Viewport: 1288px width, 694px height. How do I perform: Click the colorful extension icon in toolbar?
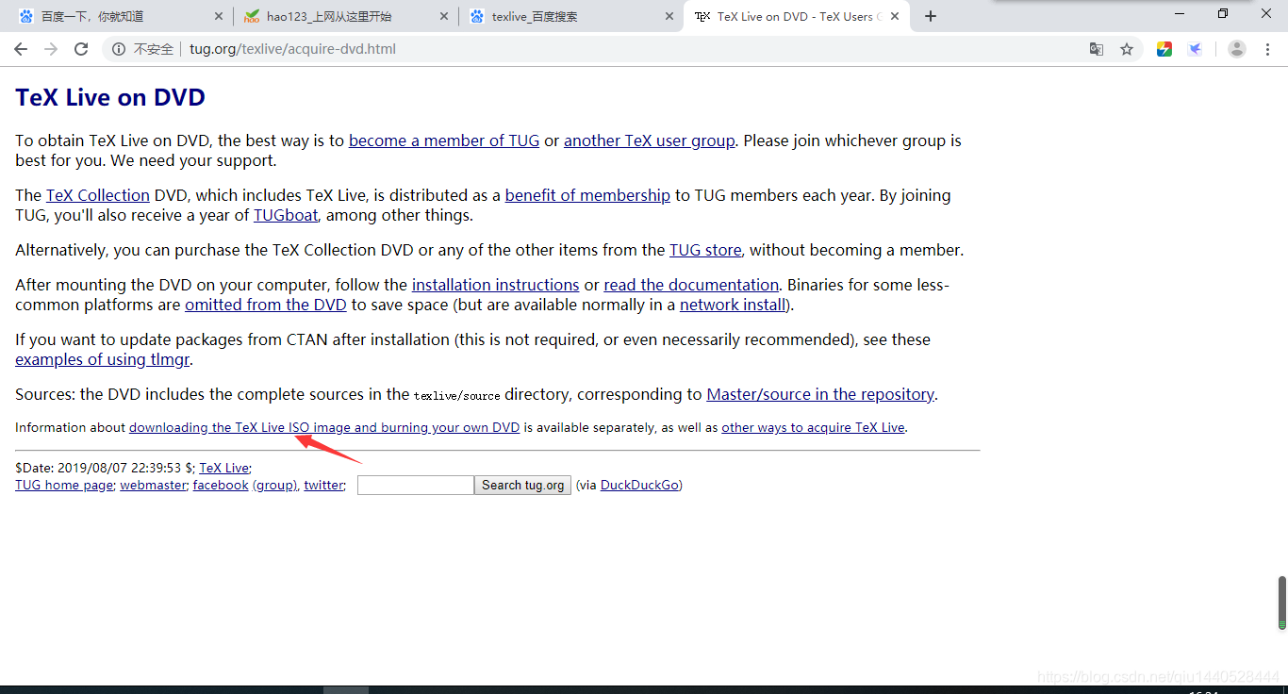click(1164, 49)
